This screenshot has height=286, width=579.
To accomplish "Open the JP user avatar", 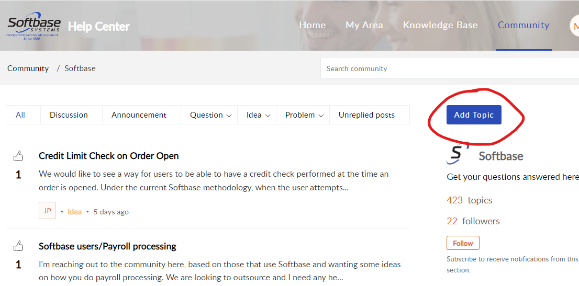I will coord(47,210).
